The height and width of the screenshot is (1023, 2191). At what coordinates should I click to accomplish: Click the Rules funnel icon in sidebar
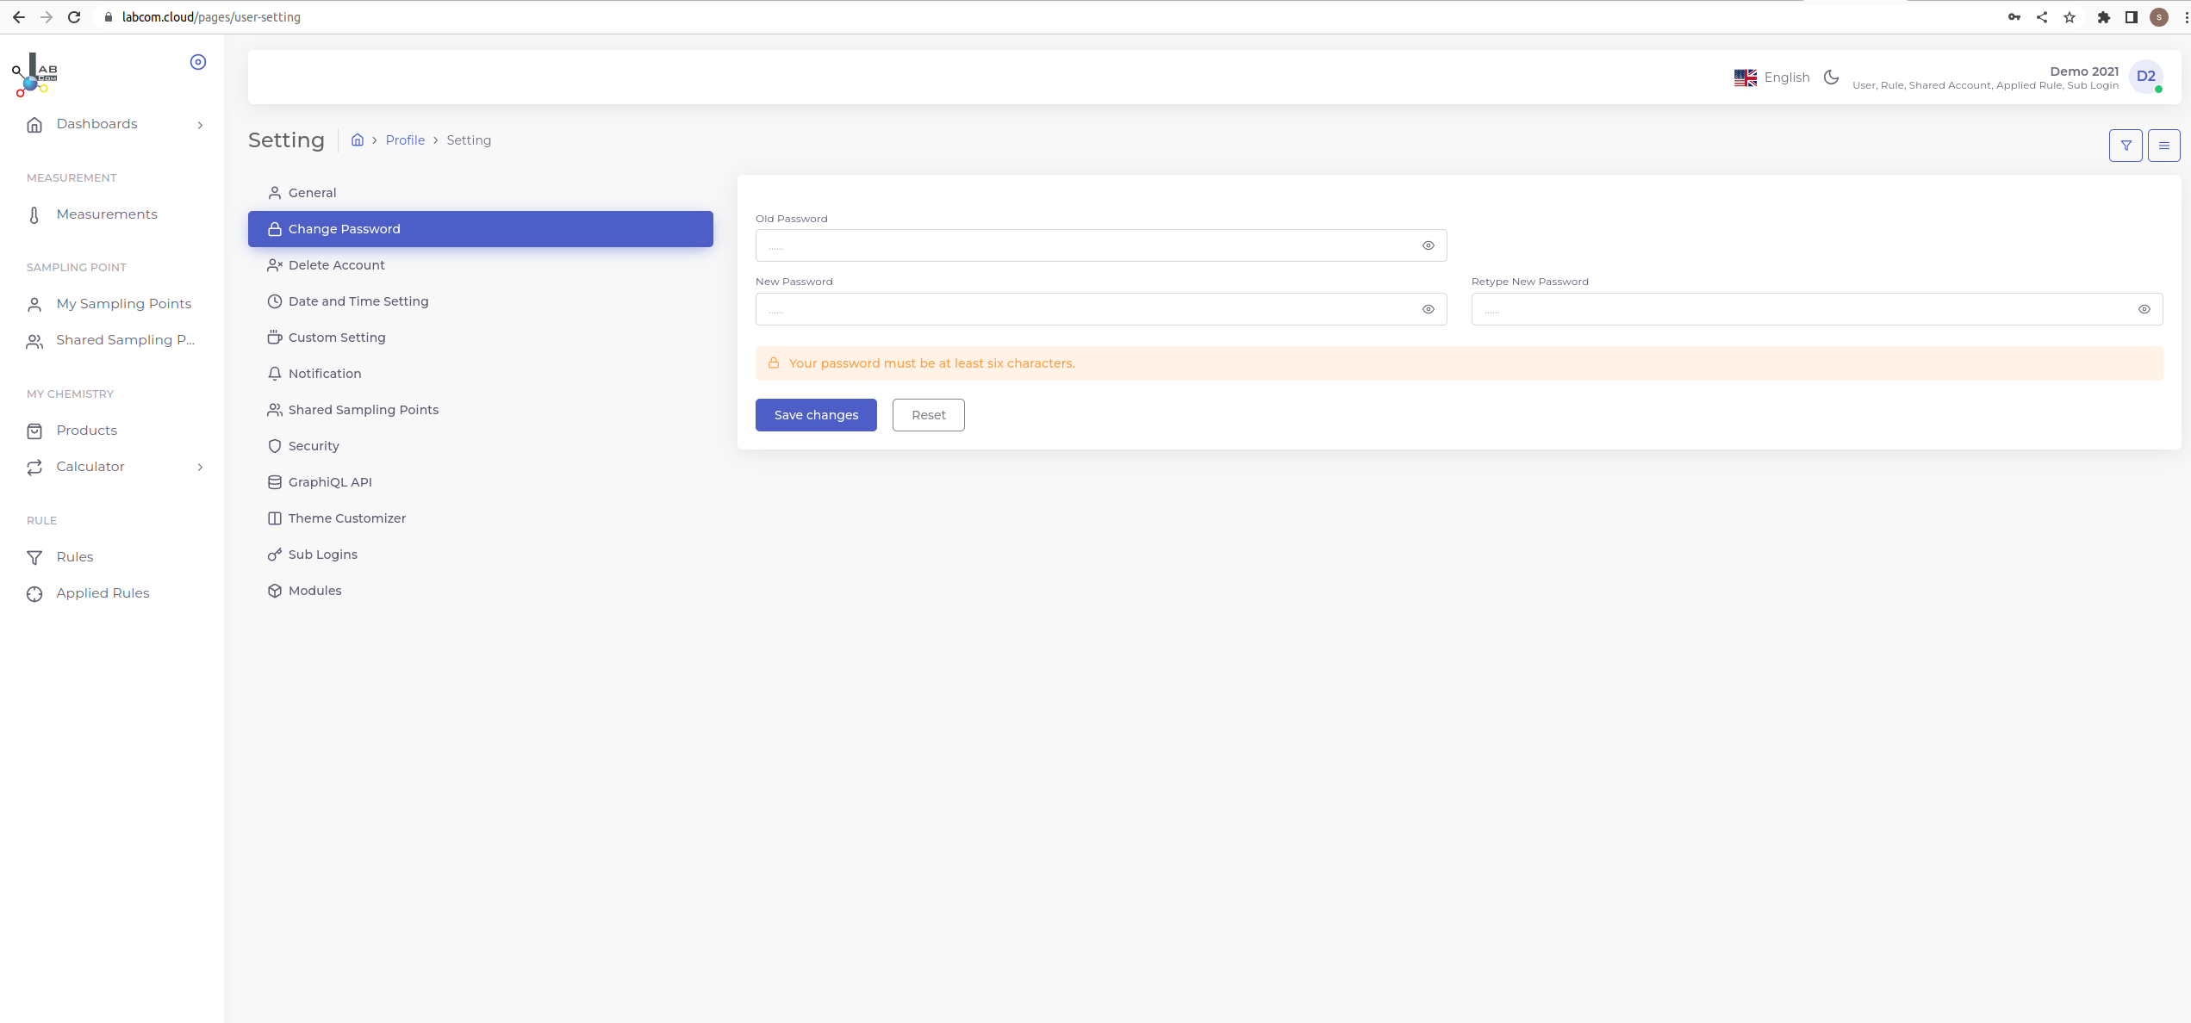(x=34, y=558)
